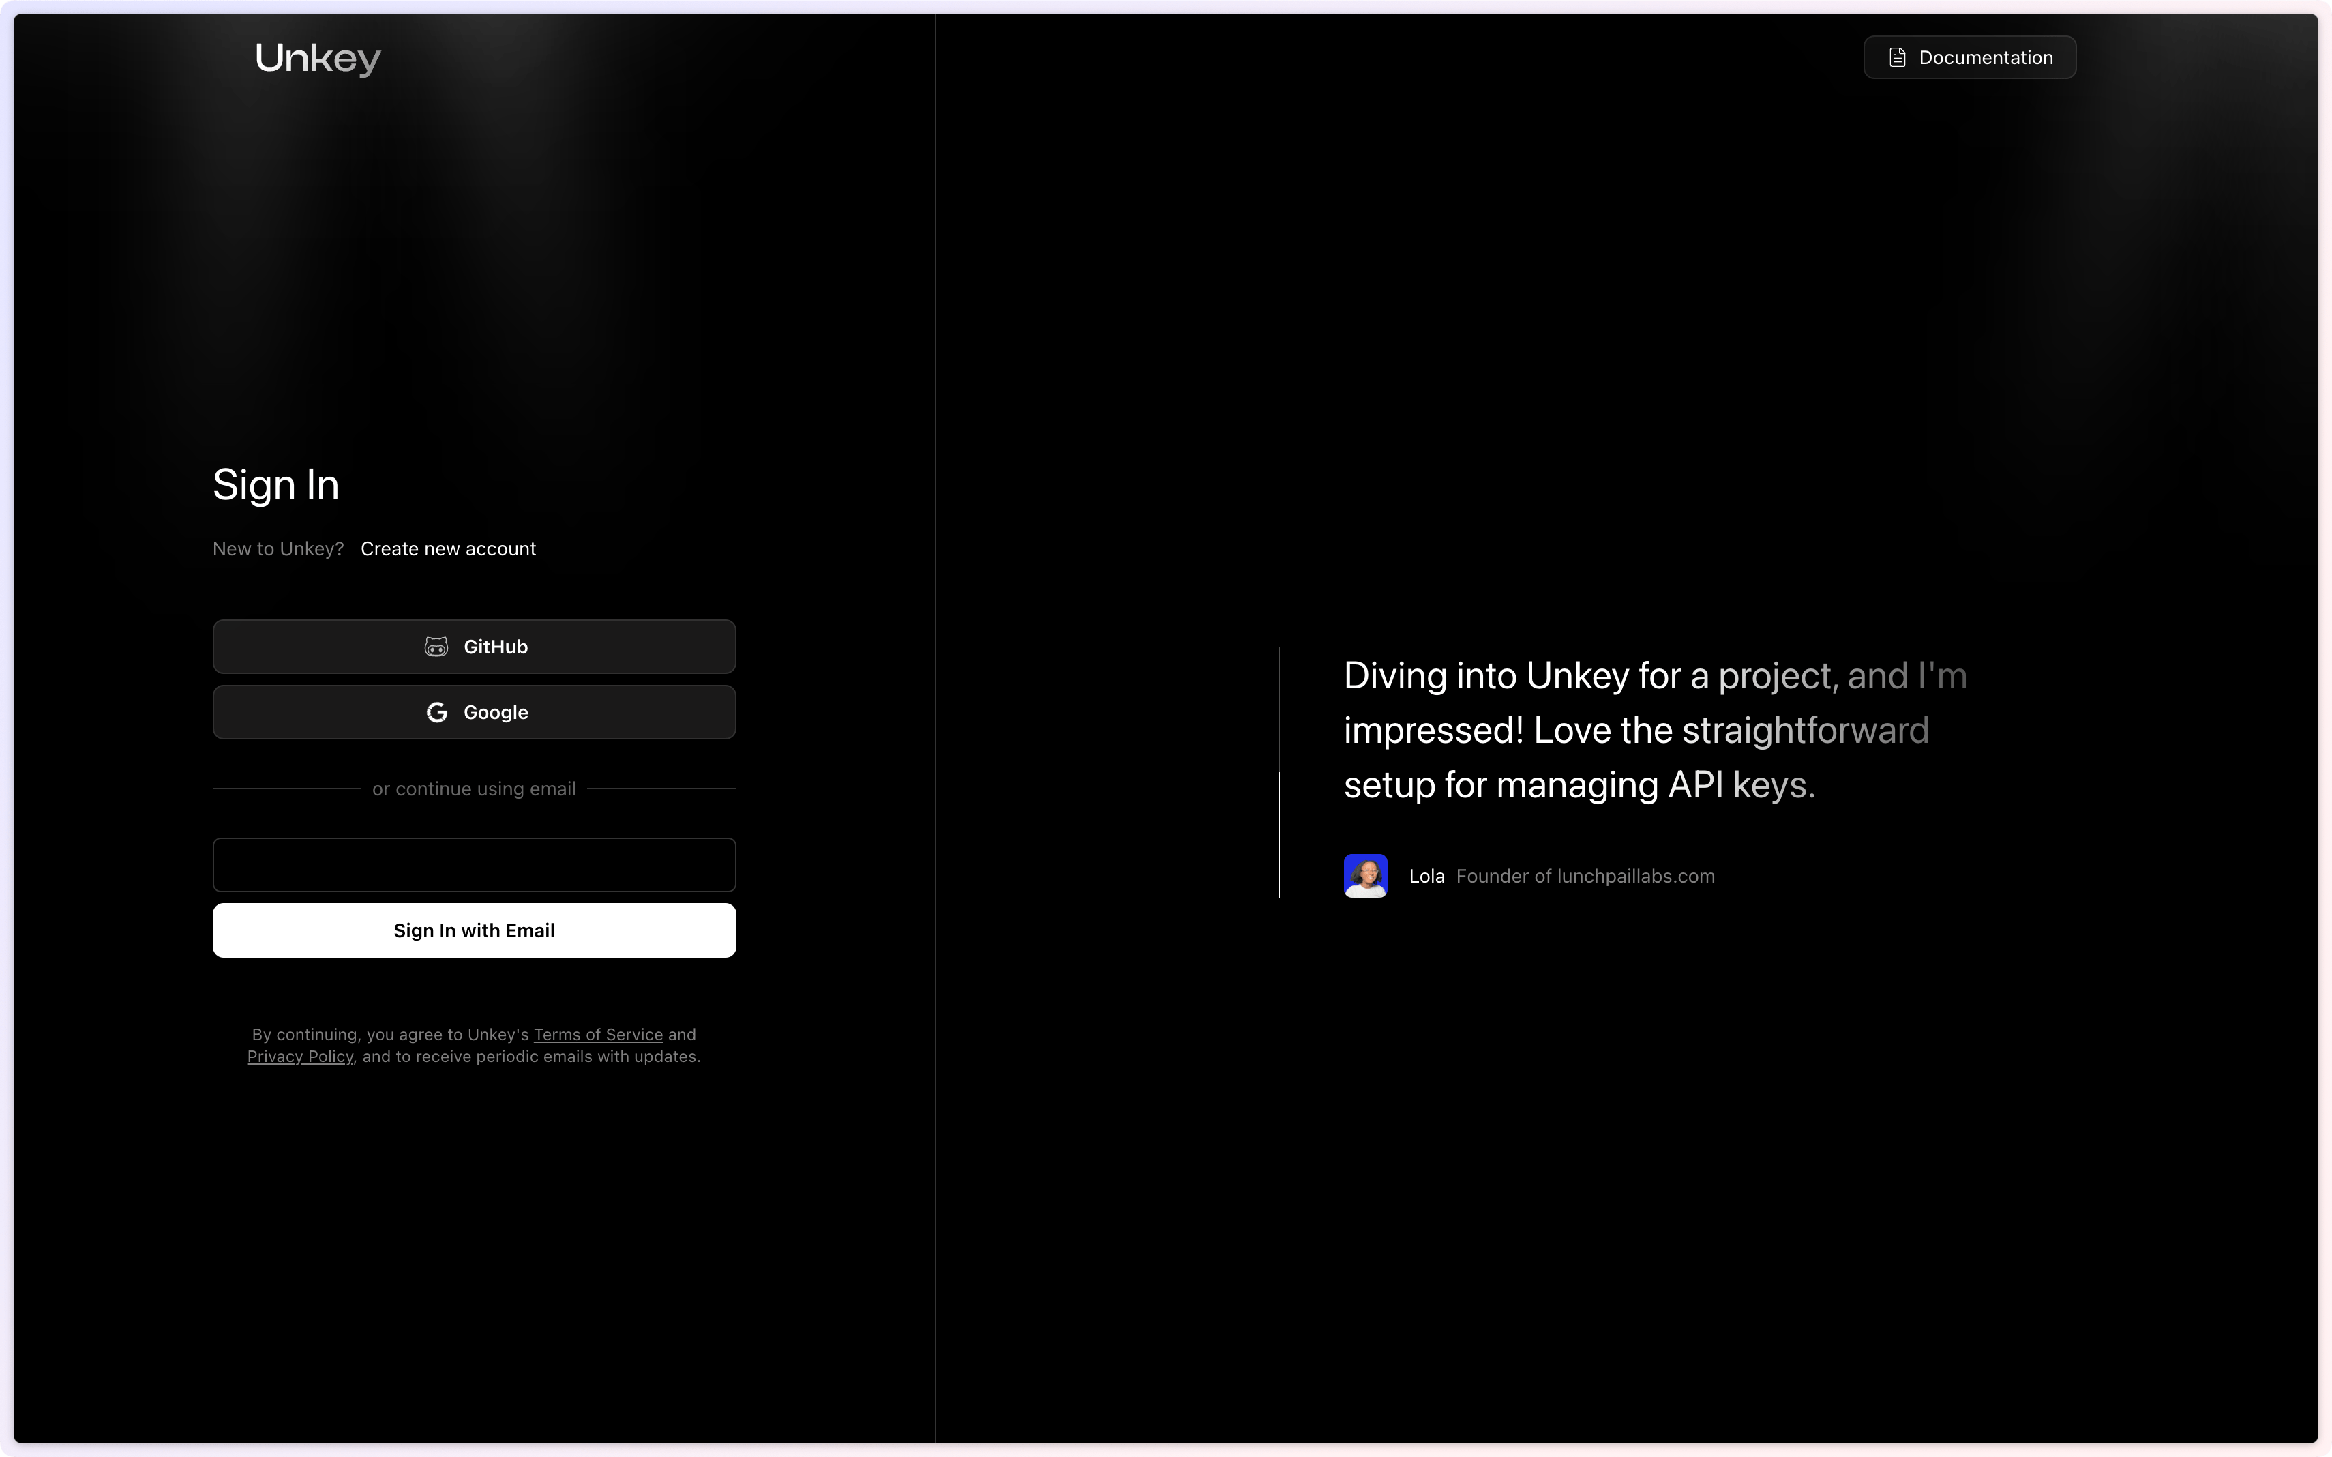Click the vertical bar left of the testimonial
Screen dimensions: 2332x1457
point(1279,771)
